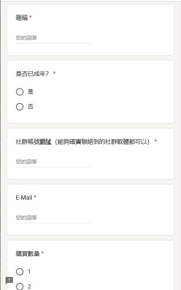Click the E-Mail question label
The image size is (181, 290).
24,198
